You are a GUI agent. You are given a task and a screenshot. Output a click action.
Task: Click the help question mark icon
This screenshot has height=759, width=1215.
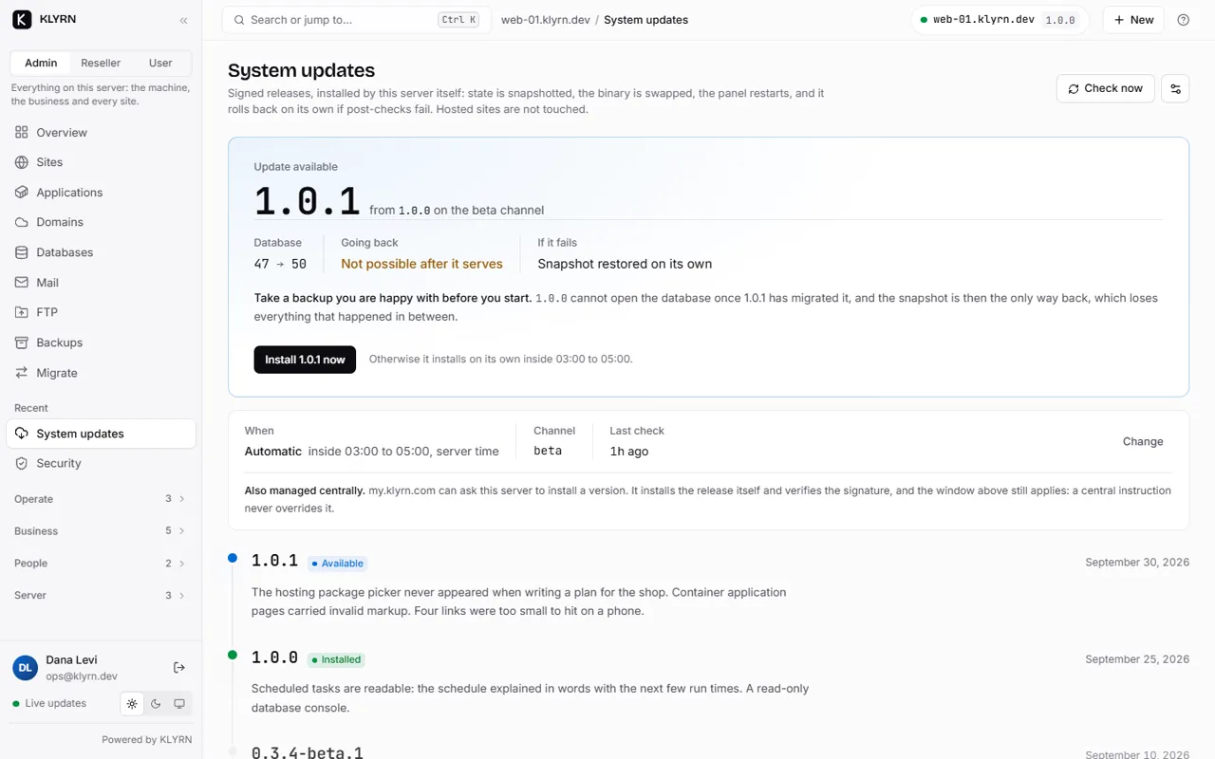click(1183, 20)
